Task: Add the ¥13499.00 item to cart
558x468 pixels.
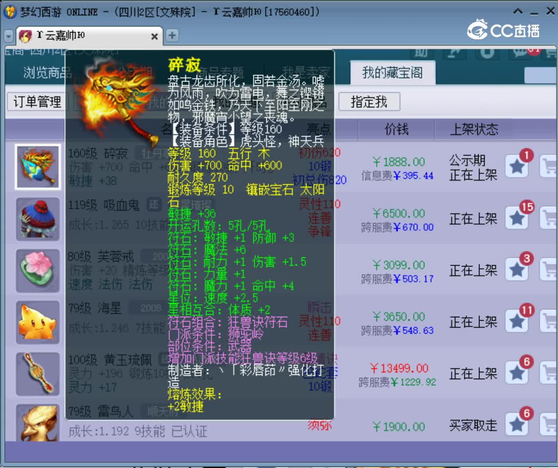Action: click(549, 373)
